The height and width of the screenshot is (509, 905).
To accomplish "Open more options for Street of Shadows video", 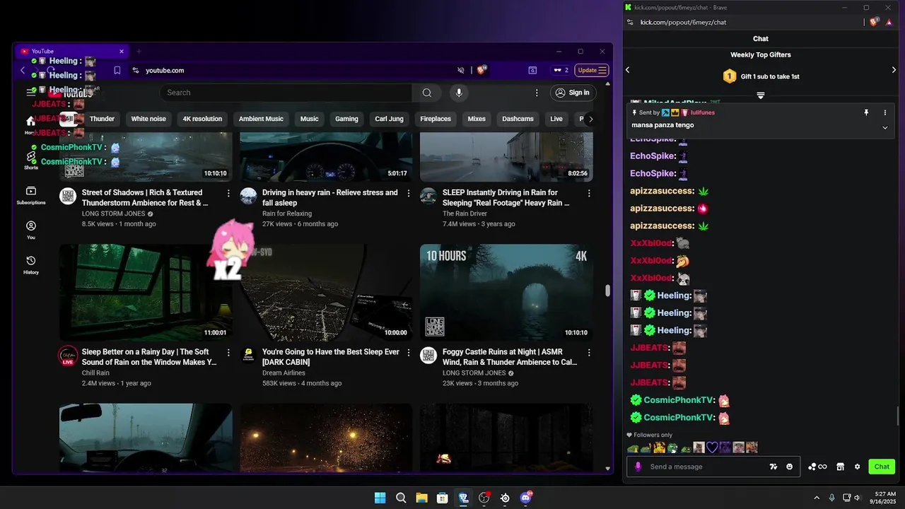I will click(x=228, y=193).
